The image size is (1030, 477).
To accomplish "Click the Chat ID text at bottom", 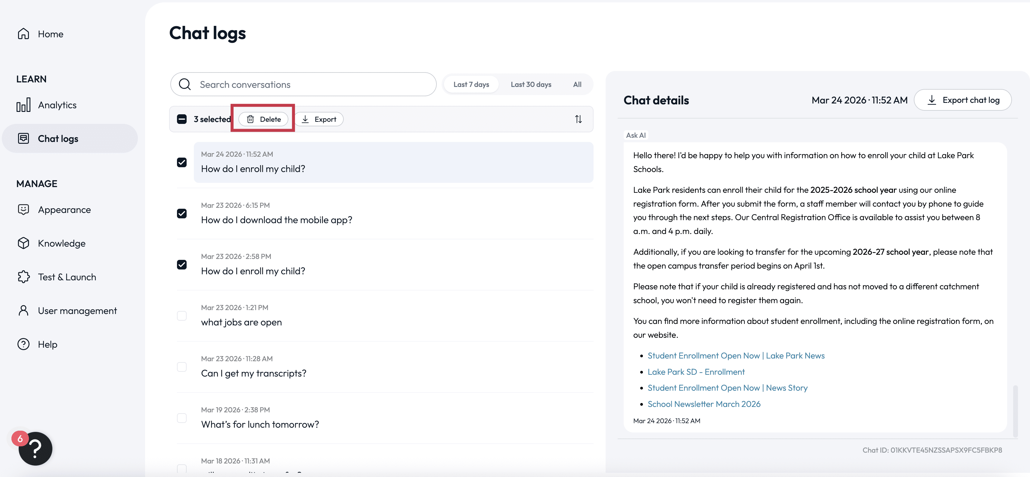I will click(x=932, y=450).
